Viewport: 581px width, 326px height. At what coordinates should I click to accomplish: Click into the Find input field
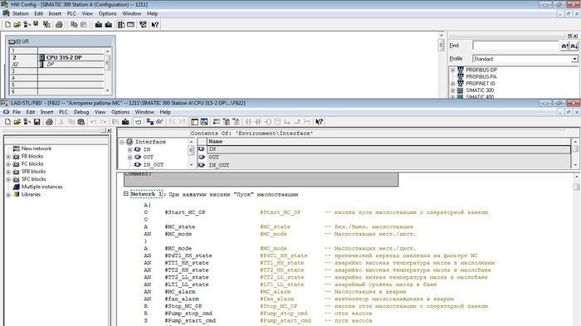pyautogui.click(x=515, y=46)
